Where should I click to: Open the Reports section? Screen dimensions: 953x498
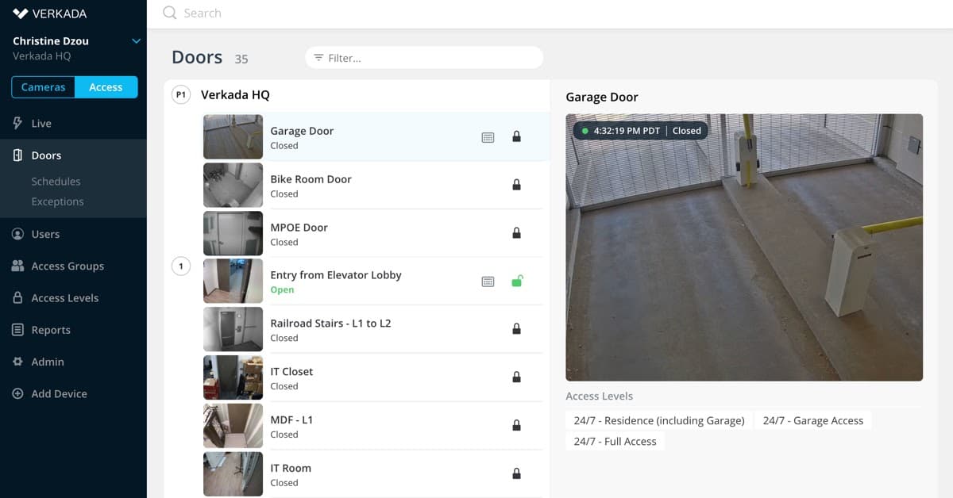coord(50,329)
